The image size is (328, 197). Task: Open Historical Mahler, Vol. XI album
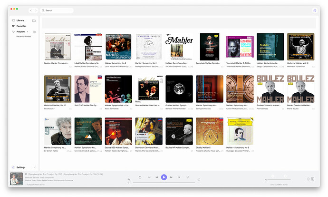click(58, 89)
